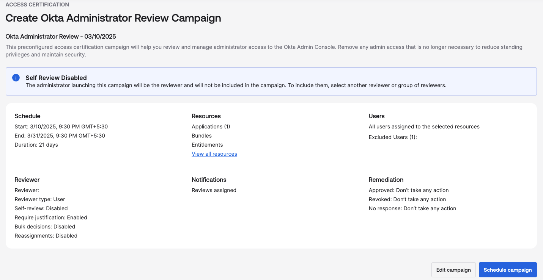Click the Create Okta Administrator Review Campaign title
Image resolution: width=543 pixels, height=280 pixels.
(113, 18)
